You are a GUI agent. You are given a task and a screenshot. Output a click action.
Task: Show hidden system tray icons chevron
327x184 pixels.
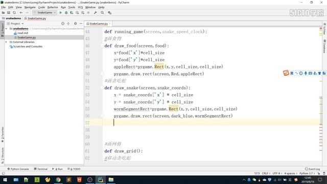click(x=244, y=179)
